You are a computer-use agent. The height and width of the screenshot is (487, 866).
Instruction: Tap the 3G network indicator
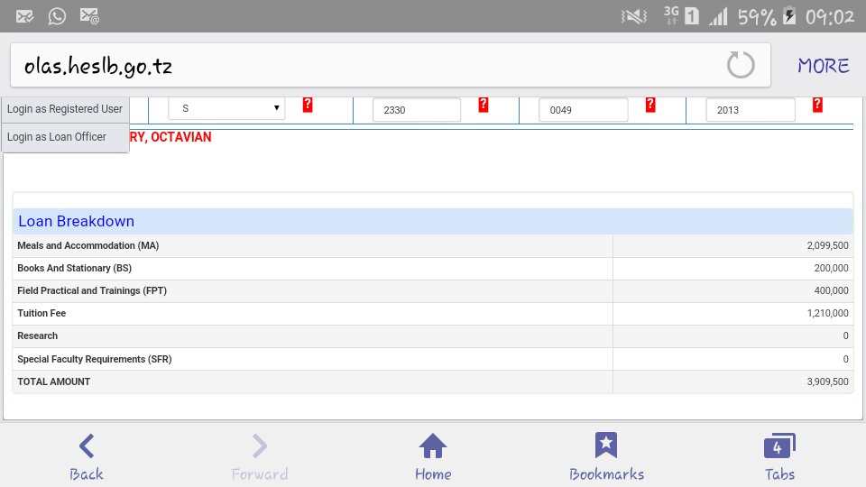pos(671,15)
